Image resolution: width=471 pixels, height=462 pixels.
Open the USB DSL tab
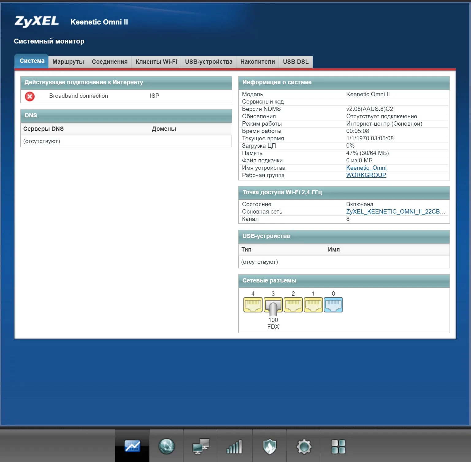point(296,62)
